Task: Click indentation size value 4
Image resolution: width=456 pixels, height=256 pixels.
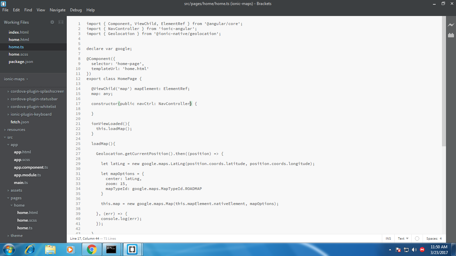Action: pyautogui.click(x=441, y=238)
